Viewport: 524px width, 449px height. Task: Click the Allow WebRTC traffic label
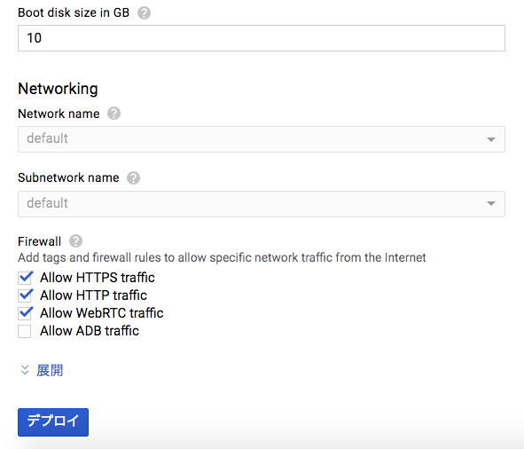coord(102,313)
